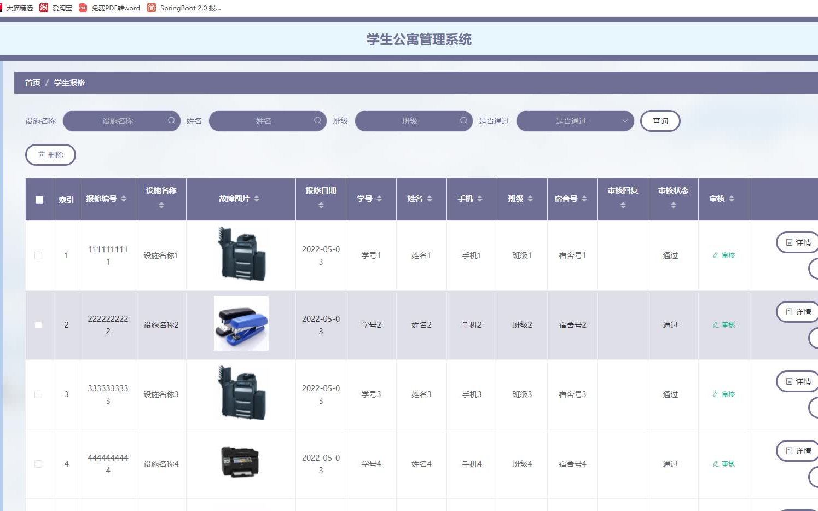Click the 查询 search button
The image size is (818, 511).
click(660, 120)
